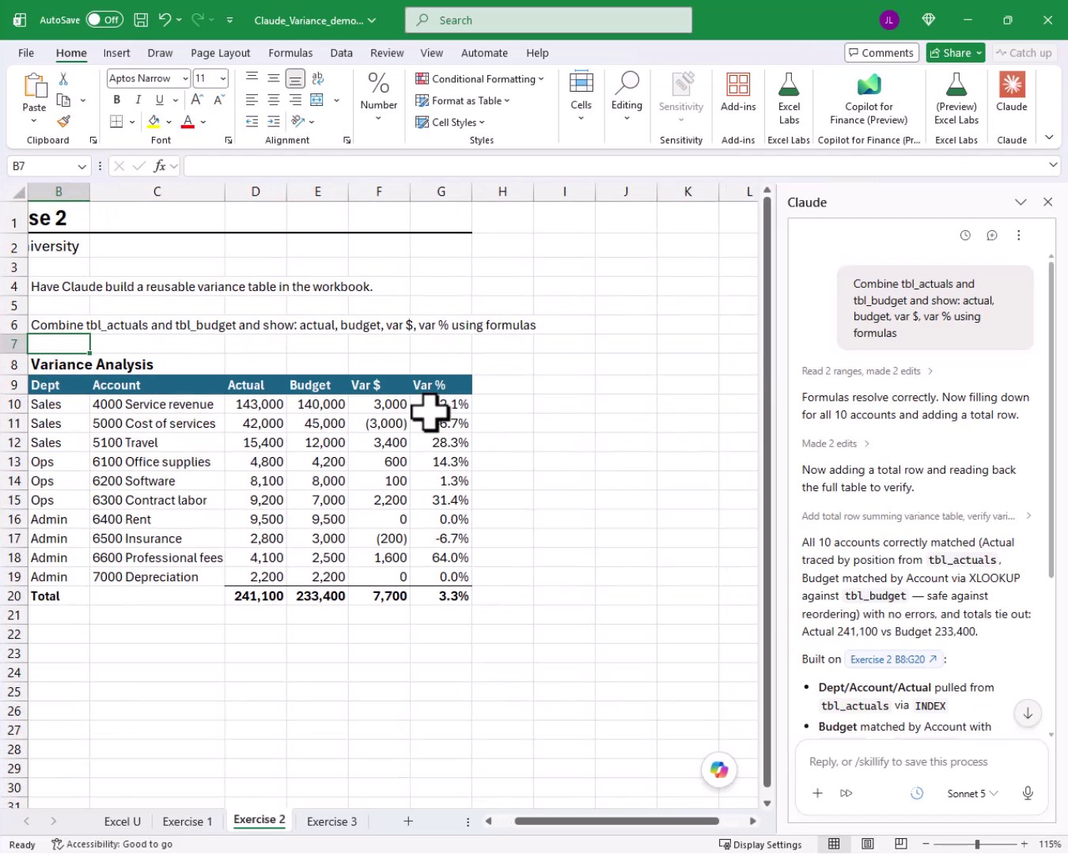The image size is (1068, 854).
Task: Toggle Bold formatting
Action: (x=116, y=100)
